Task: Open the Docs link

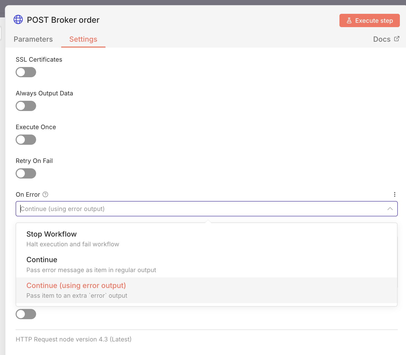Action: (x=382, y=39)
